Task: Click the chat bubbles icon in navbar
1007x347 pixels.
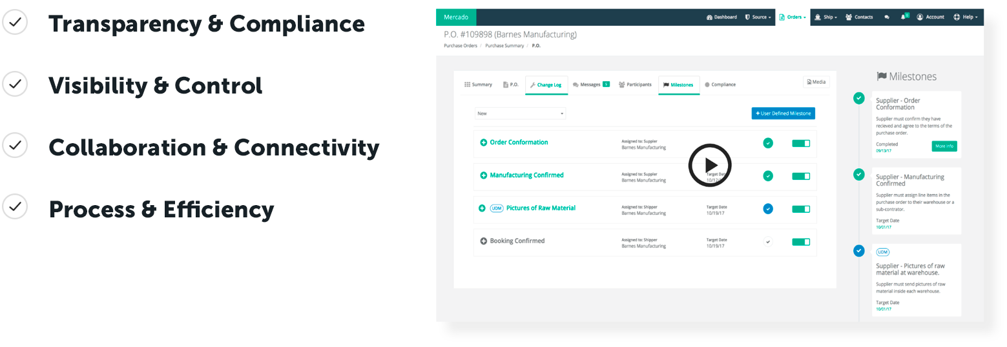Action: [x=887, y=17]
